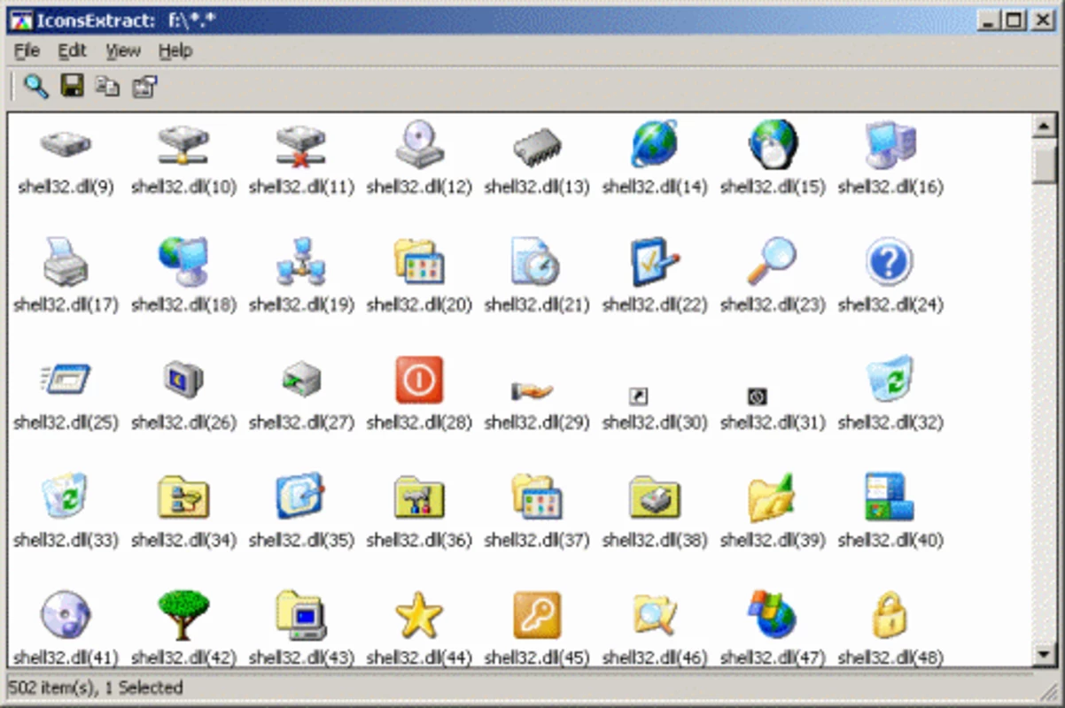
Task: Click the label text "shell32.dll(39)"
Action: (773, 540)
